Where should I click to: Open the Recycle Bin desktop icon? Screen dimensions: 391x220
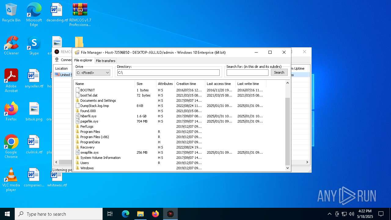(11, 13)
